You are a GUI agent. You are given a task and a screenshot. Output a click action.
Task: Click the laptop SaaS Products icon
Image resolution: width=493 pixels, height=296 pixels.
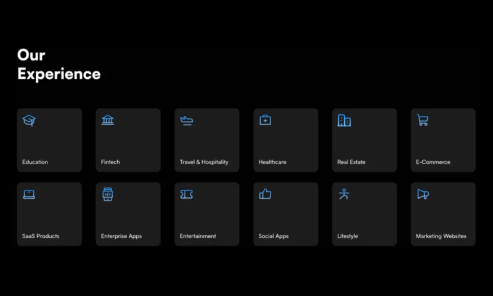pos(29,194)
